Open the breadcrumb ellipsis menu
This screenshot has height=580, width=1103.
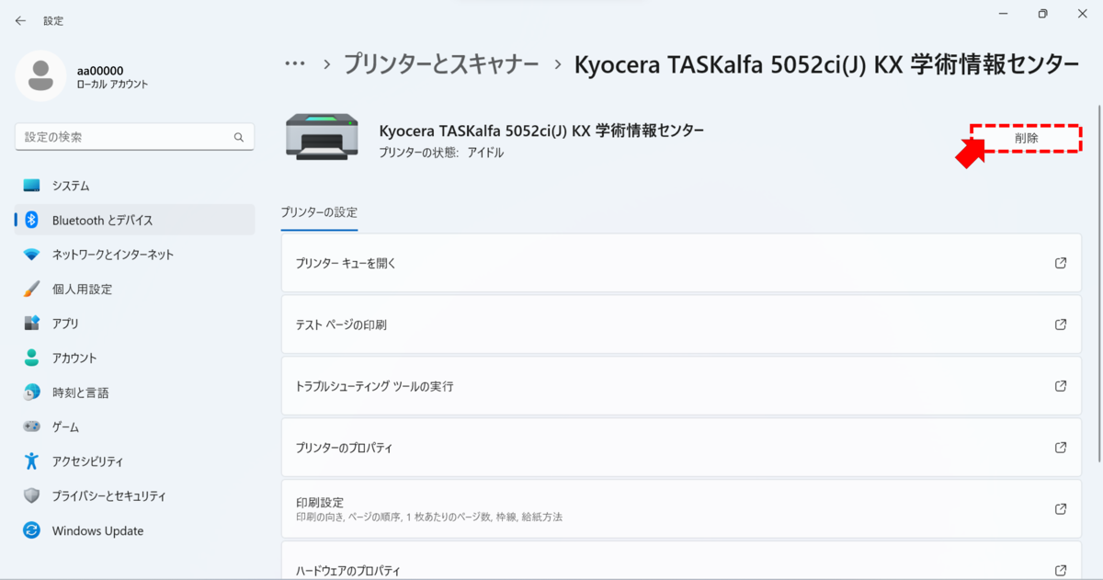pos(295,64)
